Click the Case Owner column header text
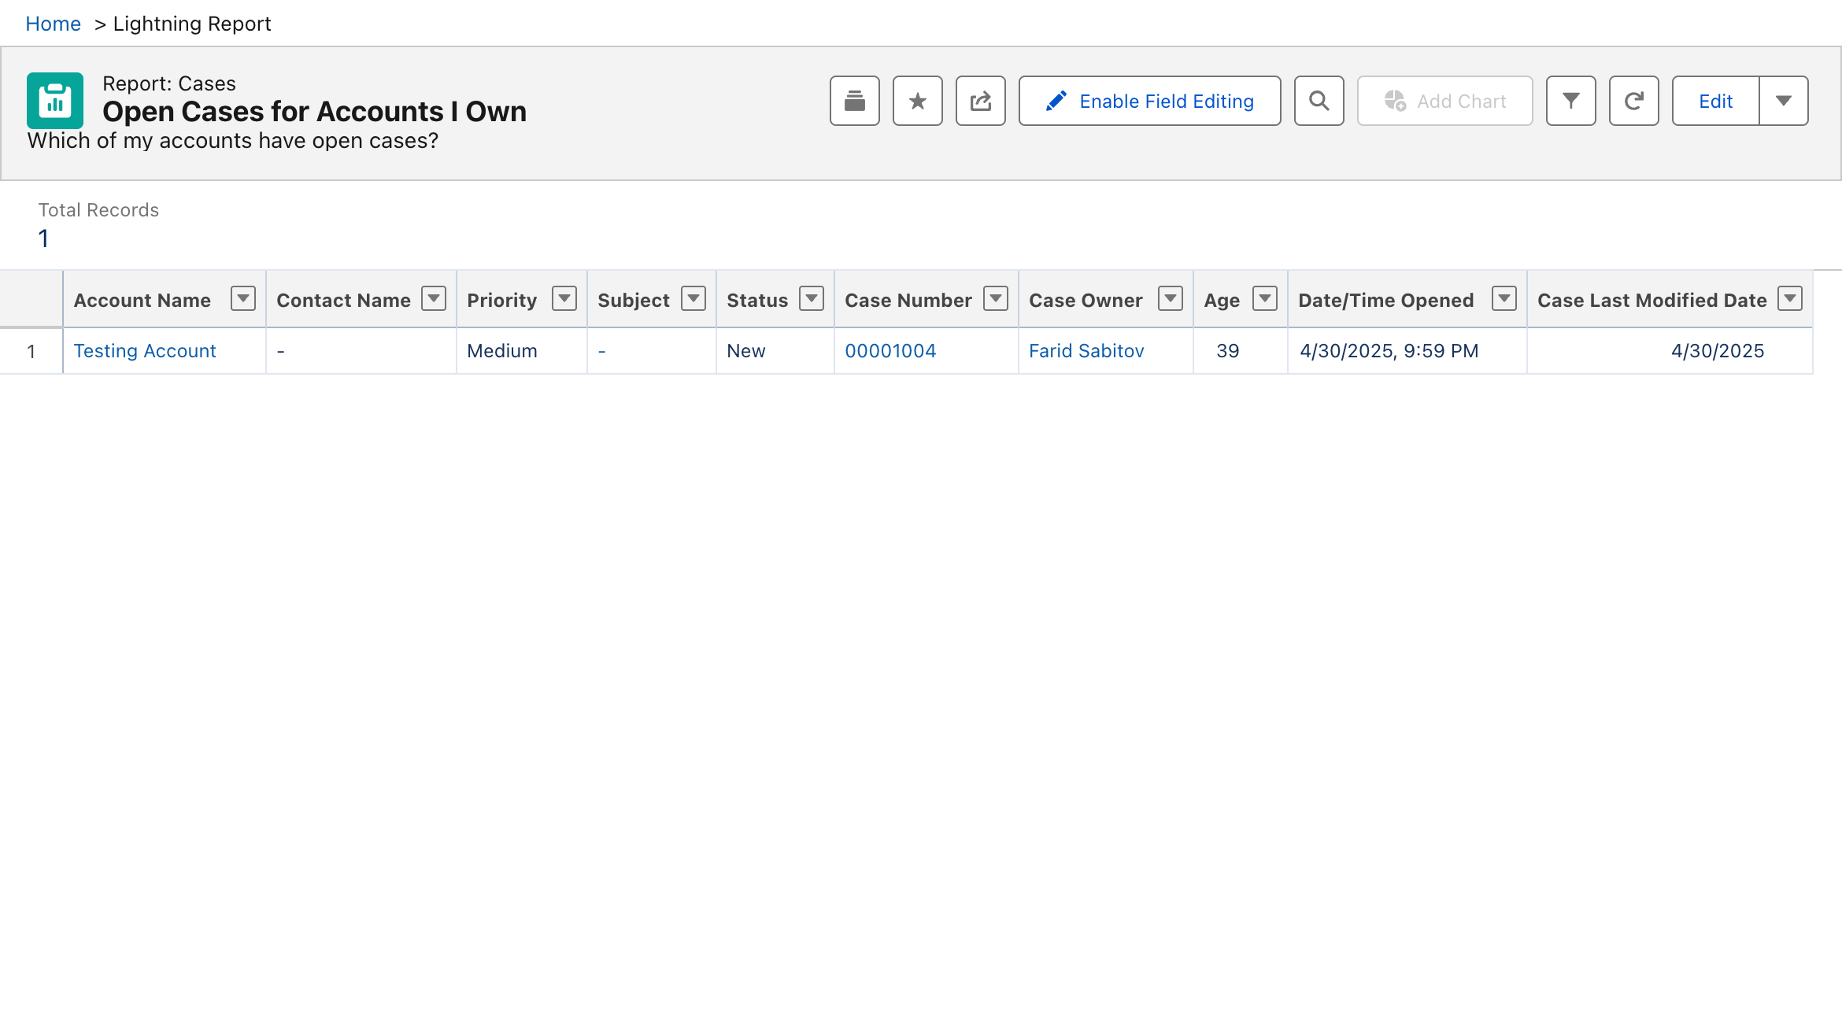The height and width of the screenshot is (1020, 1842). point(1086,301)
